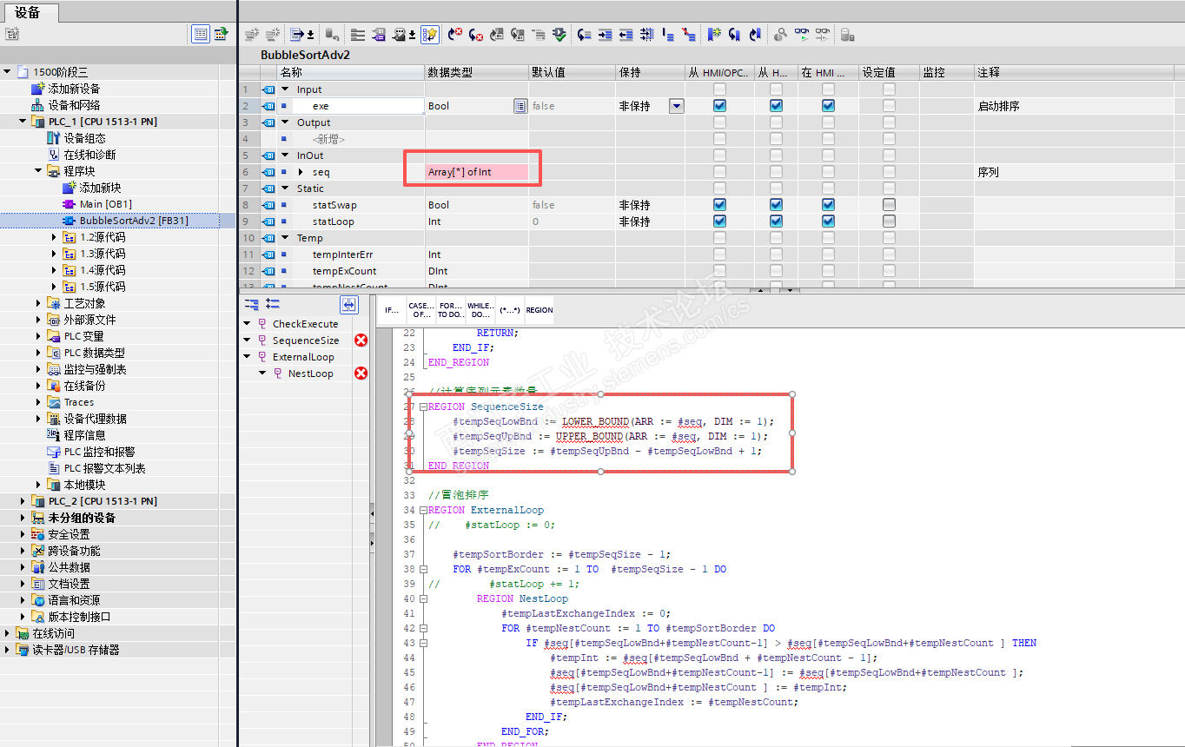Click the synchronize view icon in regions panel
The width and height of the screenshot is (1185, 747).
pyautogui.click(x=348, y=304)
